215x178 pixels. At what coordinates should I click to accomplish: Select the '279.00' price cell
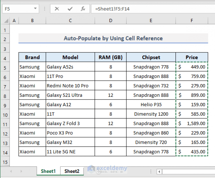(x=192, y=86)
